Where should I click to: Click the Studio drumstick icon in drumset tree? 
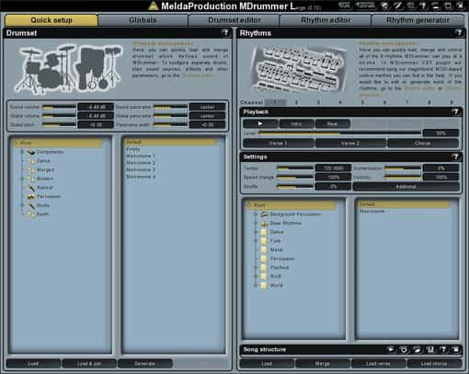pos(31,205)
